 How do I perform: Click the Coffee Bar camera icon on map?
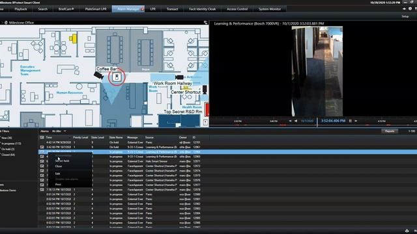tap(98, 75)
